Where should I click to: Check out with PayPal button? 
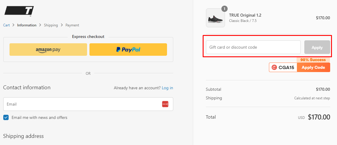coord(128,50)
